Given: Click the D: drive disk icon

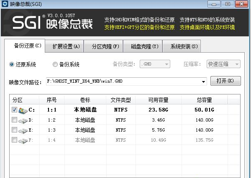Looking at the screenshot, I should tap(23, 120).
